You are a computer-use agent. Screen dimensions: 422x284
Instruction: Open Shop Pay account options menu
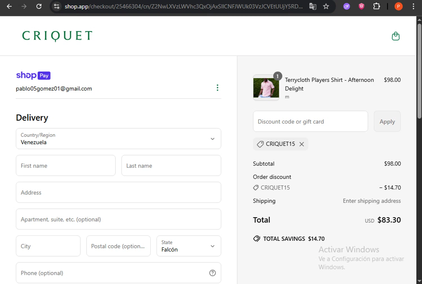pyautogui.click(x=217, y=88)
